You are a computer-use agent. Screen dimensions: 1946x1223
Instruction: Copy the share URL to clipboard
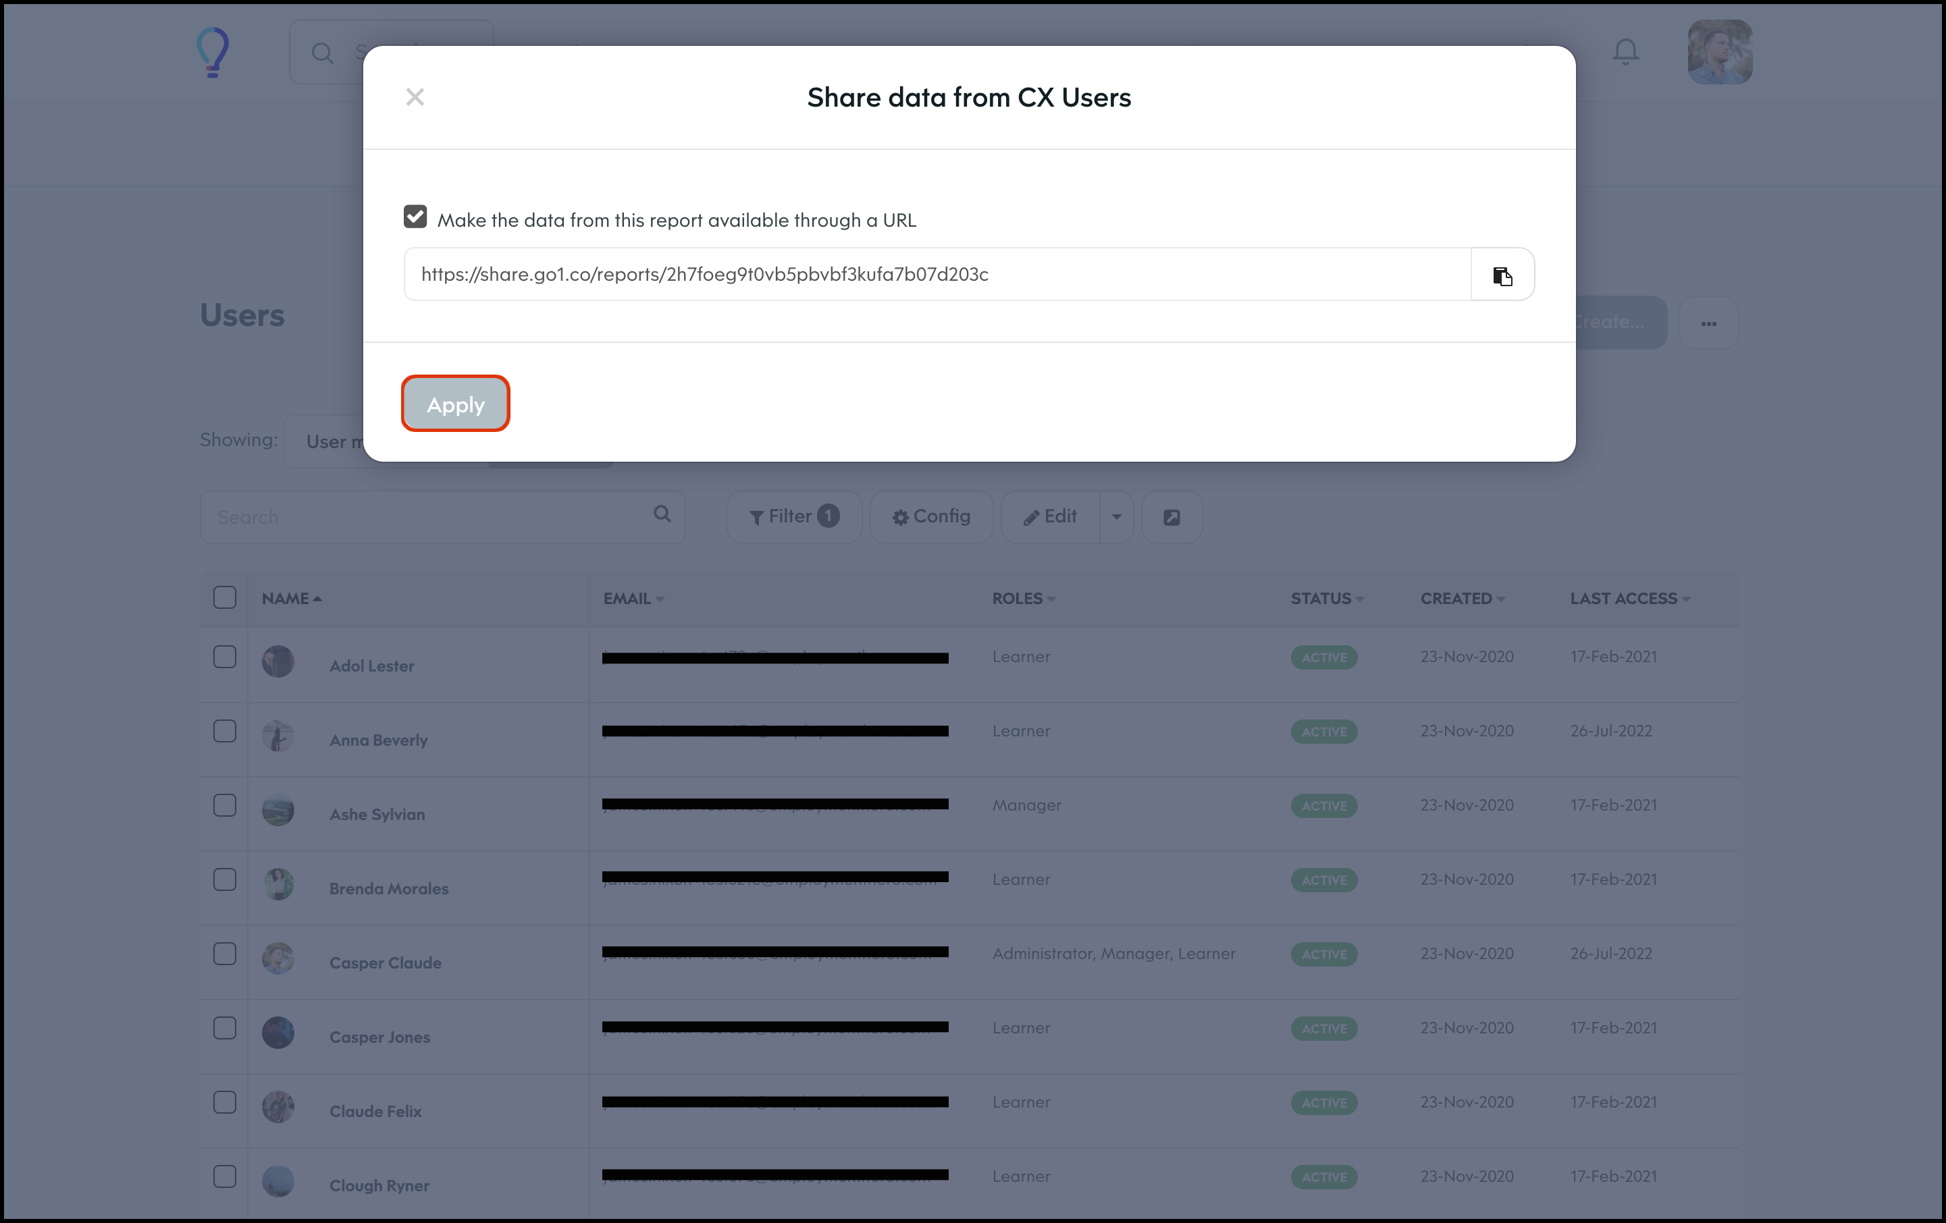coord(1502,275)
